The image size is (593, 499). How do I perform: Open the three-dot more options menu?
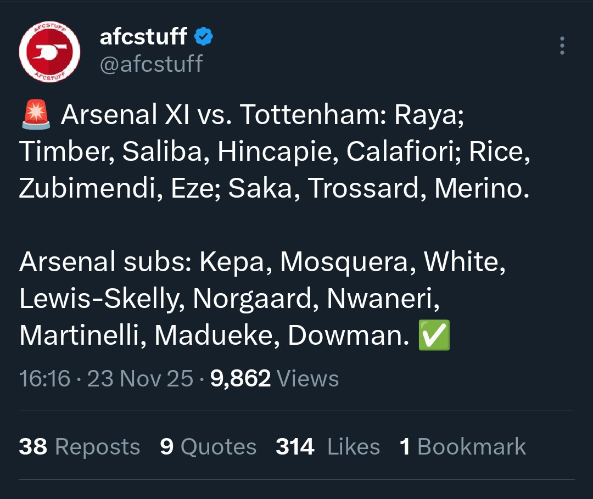562,46
